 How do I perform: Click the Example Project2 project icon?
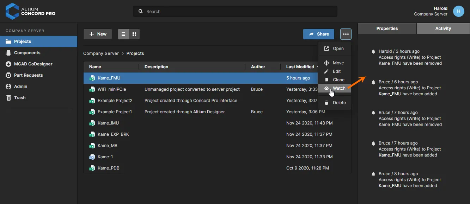coord(92,101)
